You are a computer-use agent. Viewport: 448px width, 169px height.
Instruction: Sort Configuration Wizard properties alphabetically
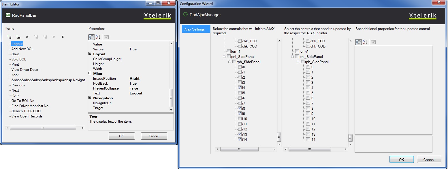[365, 42]
